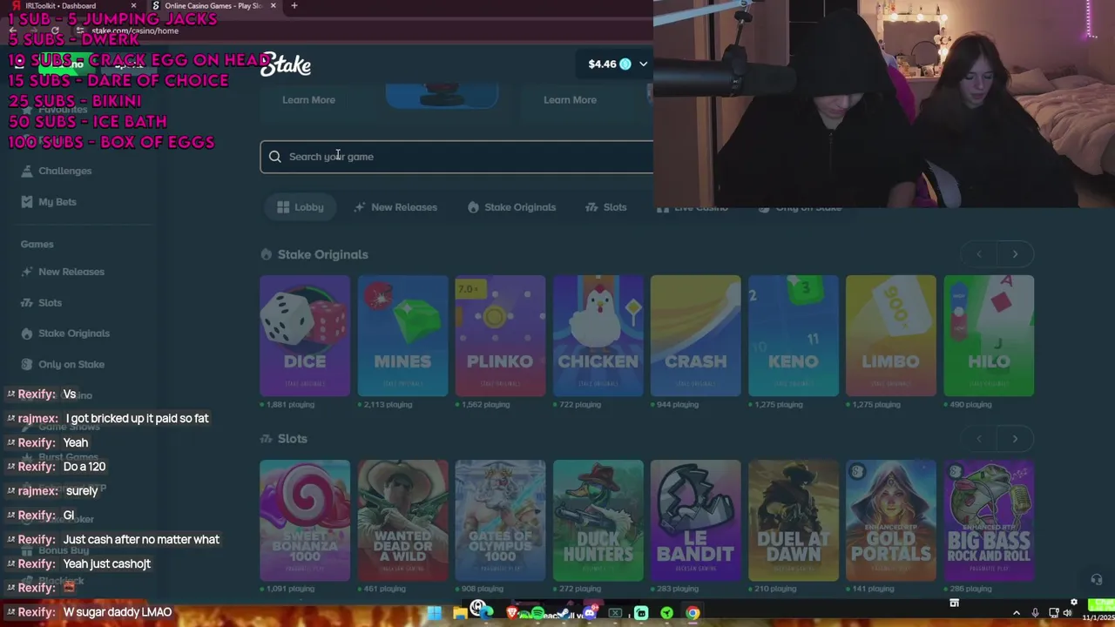This screenshot has width=1115, height=627.
Task: Click the My Bets icon in sidebar
Action: (x=27, y=202)
